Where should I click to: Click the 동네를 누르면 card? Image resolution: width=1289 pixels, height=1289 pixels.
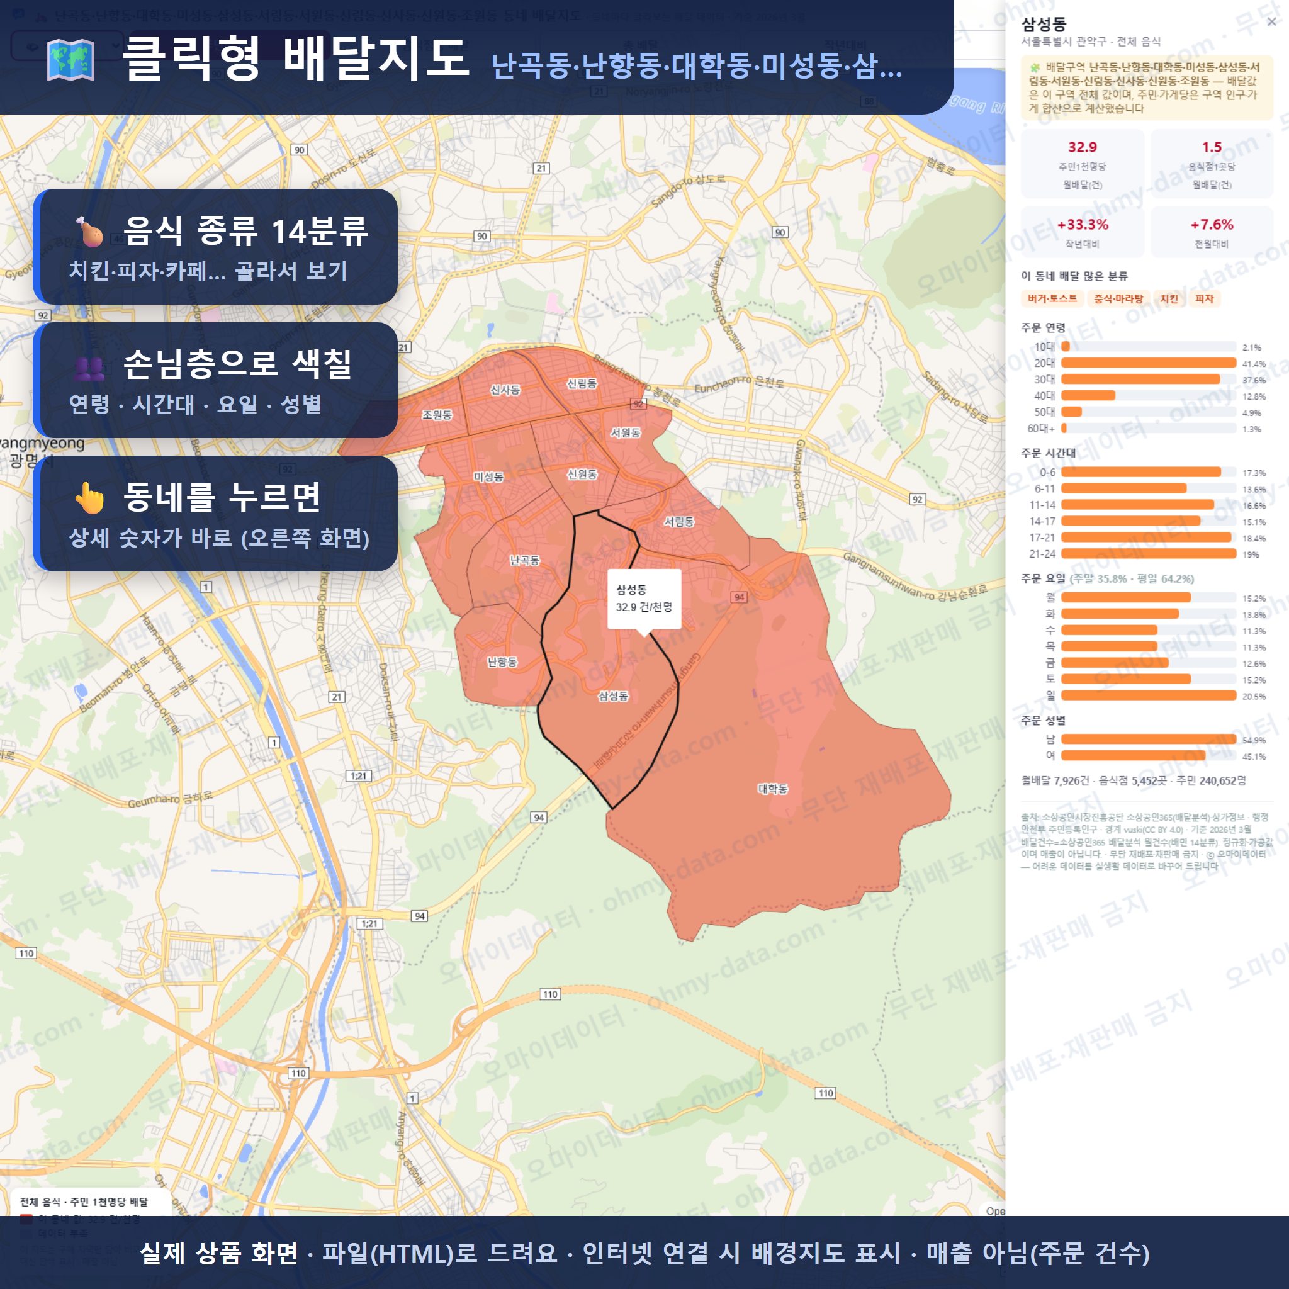(x=215, y=513)
